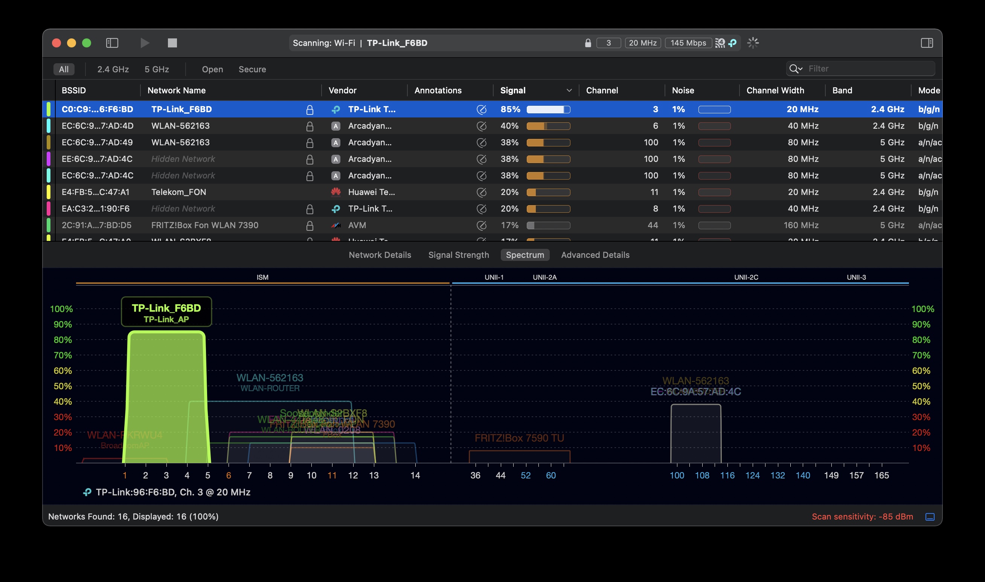Show only Secure networks
The image size is (985, 582).
(252, 69)
